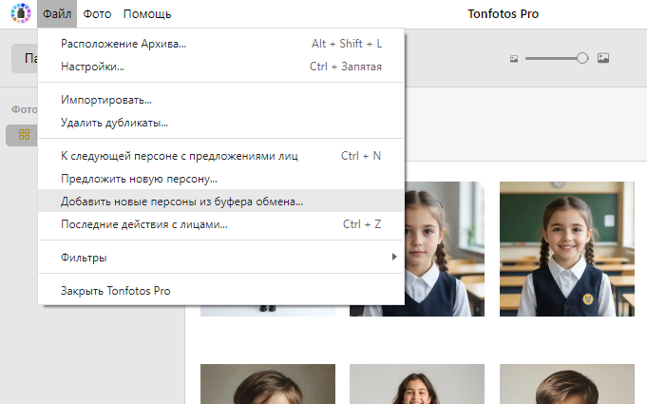Adjust the thumbnail size slider handle
Viewport: 647px width, 404px height.
point(581,58)
